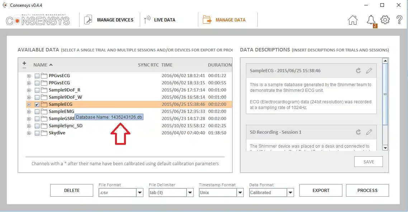Image resolution: width=408 pixels, height=212 pixels.
Task: Expand the Sample9DoF_R tree node
Action: [29, 90]
